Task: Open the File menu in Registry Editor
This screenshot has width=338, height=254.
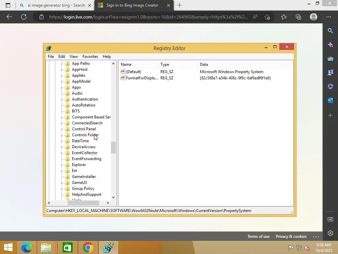Action: click(x=51, y=56)
